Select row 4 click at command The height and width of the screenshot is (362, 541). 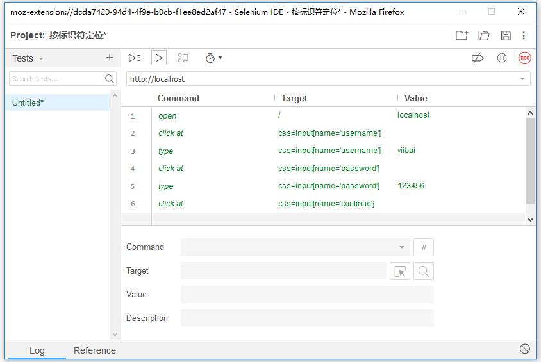(323, 169)
